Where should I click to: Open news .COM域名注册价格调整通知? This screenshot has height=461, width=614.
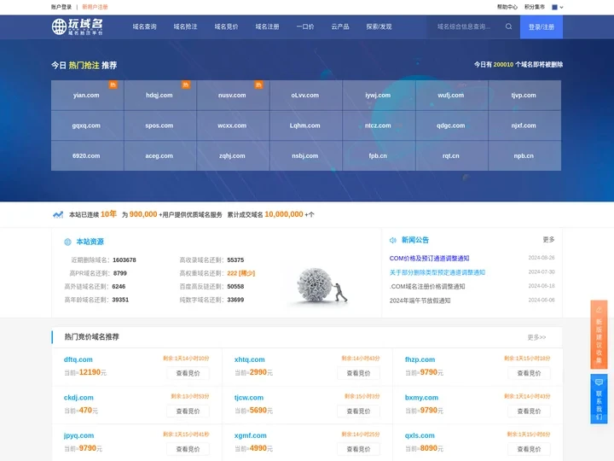(427, 287)
